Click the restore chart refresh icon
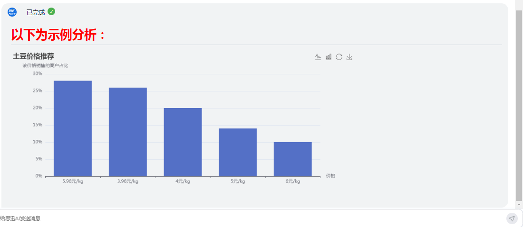Viewport: 523px width, 227px height. (x=339, y=57)
